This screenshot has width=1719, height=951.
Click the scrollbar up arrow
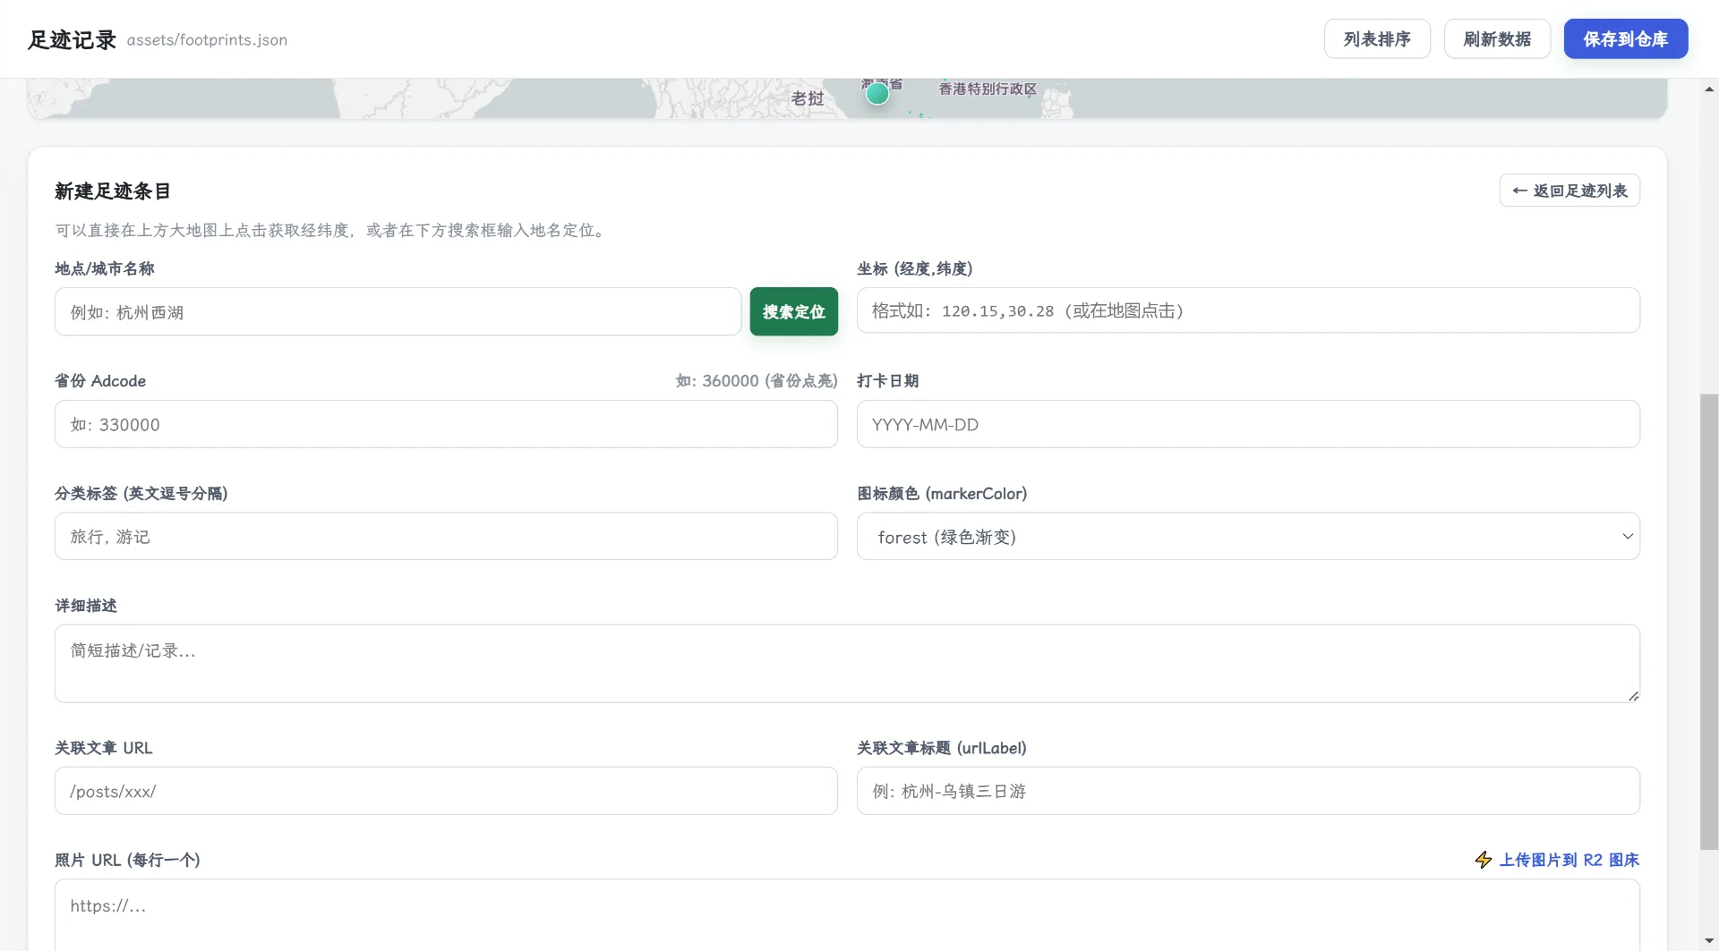pos(1709,89)
